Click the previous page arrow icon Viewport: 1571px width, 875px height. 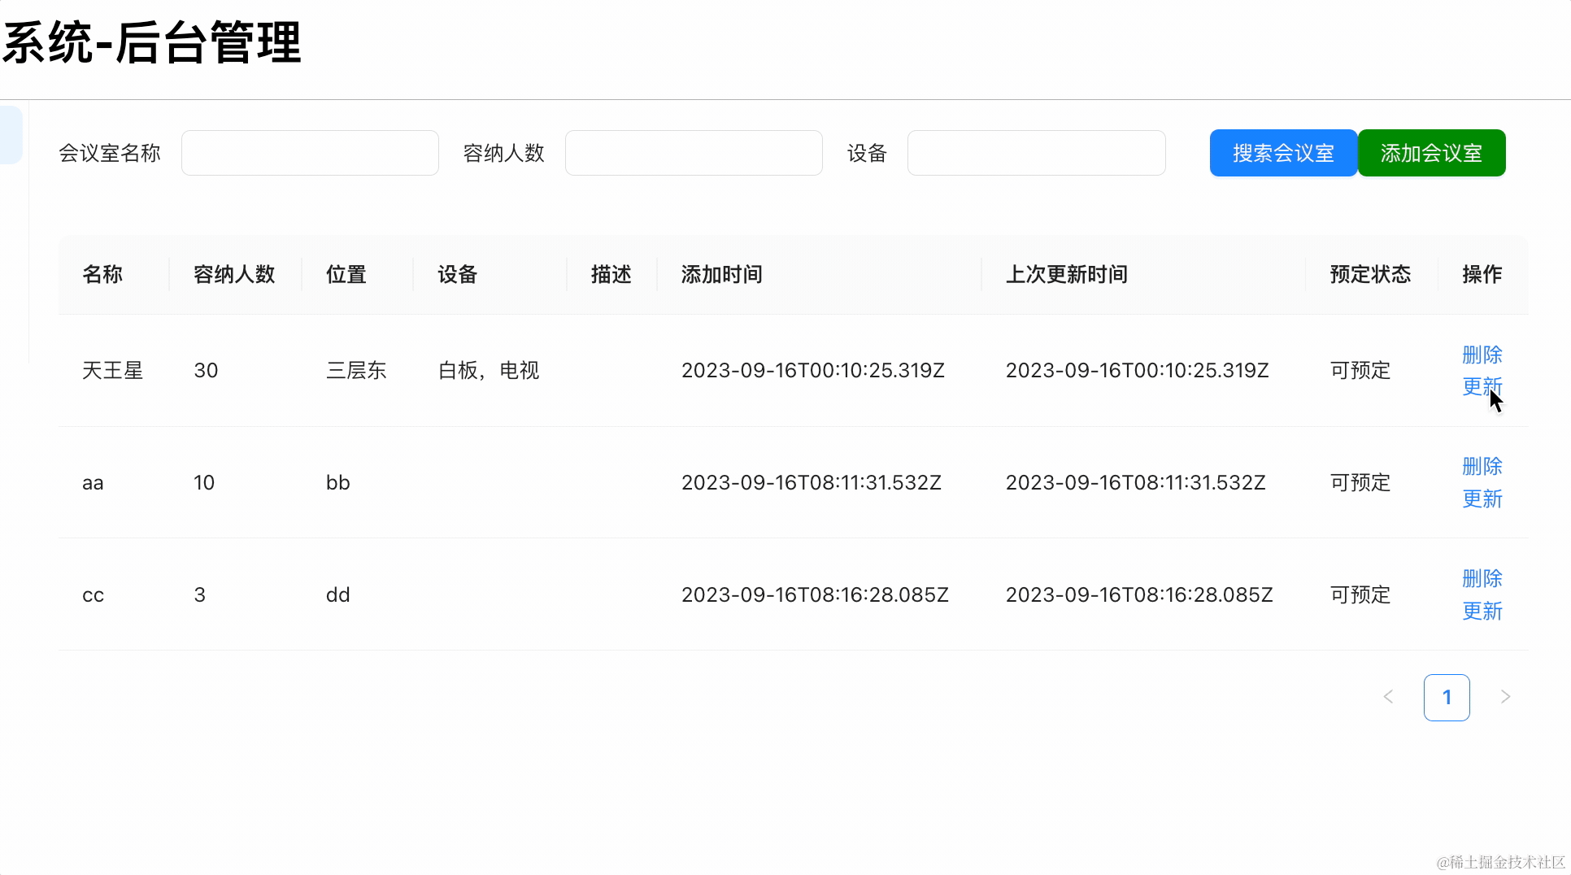click(1388, 697)
